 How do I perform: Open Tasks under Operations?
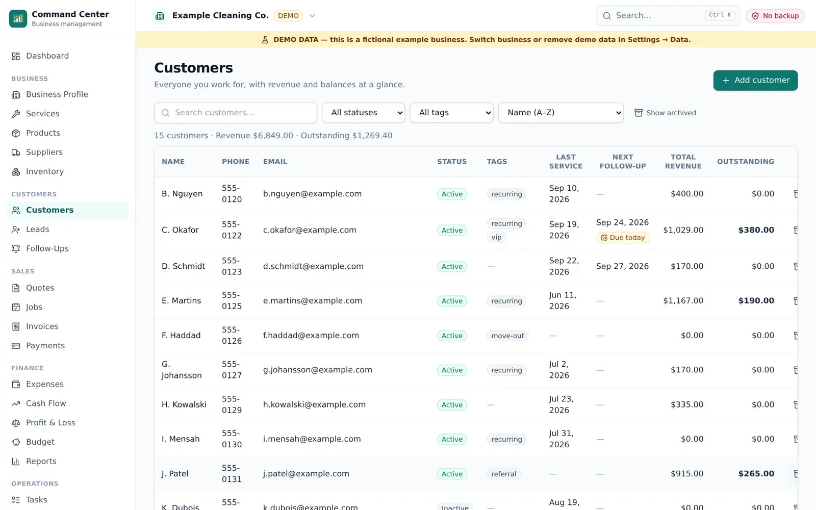pos(68,500)
